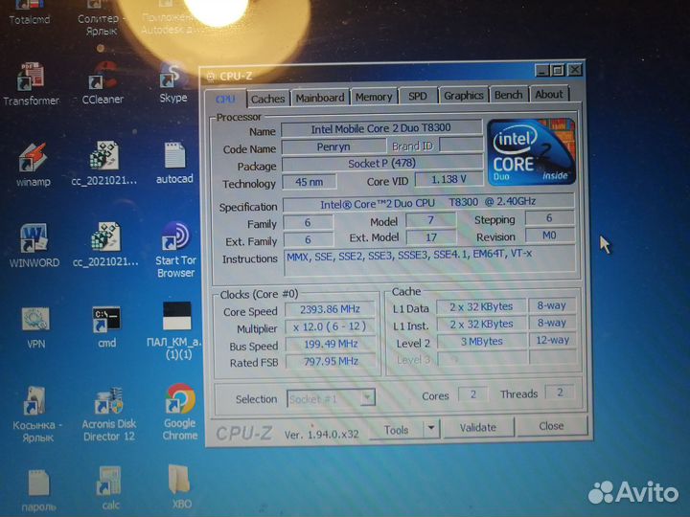Click the Core VID value 1.138 V
Viewport: 690px width, 517px height.
448,179
